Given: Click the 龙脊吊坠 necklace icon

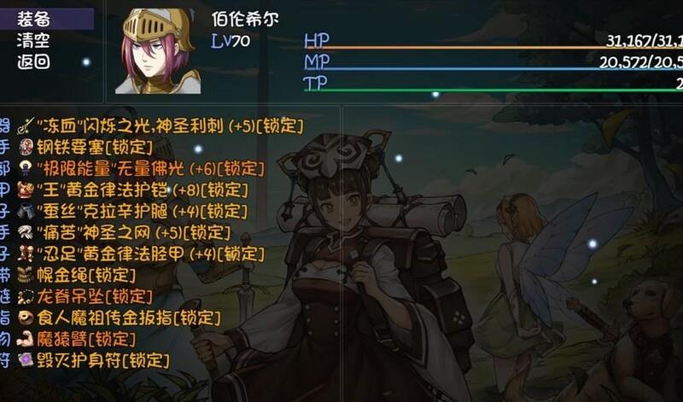Looking at the screenshot, I should [x=26, y=297].
